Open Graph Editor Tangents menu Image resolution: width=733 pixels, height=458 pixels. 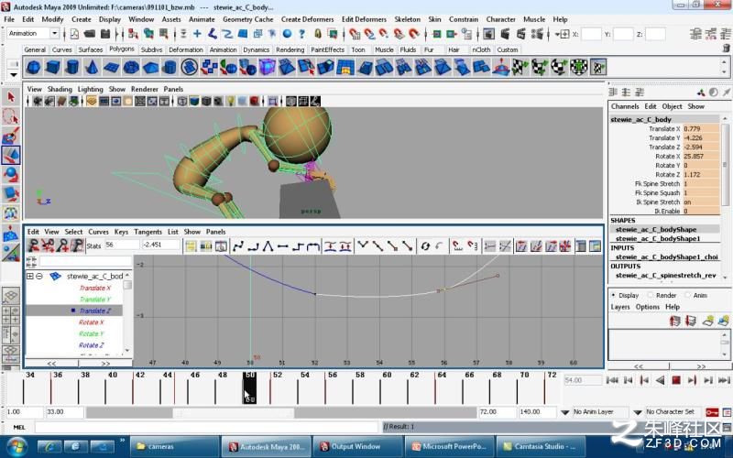[148, 232]
